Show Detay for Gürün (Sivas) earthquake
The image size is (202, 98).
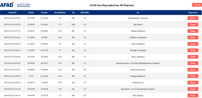click(x=193, y=83)
